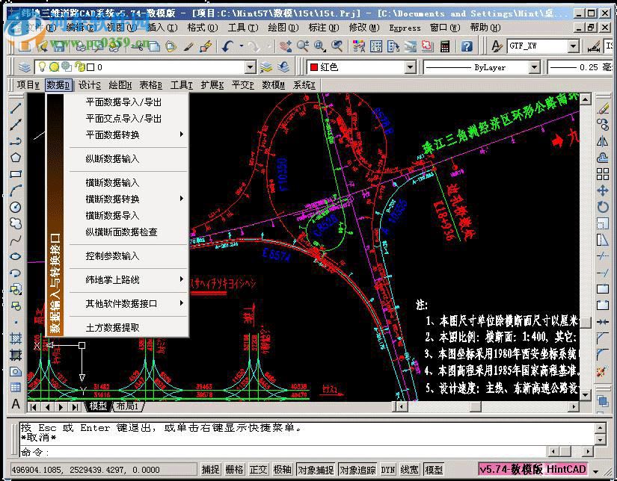Open the 红色 color dropdown
The image size is (617, 481).
[x=410, y=67]
